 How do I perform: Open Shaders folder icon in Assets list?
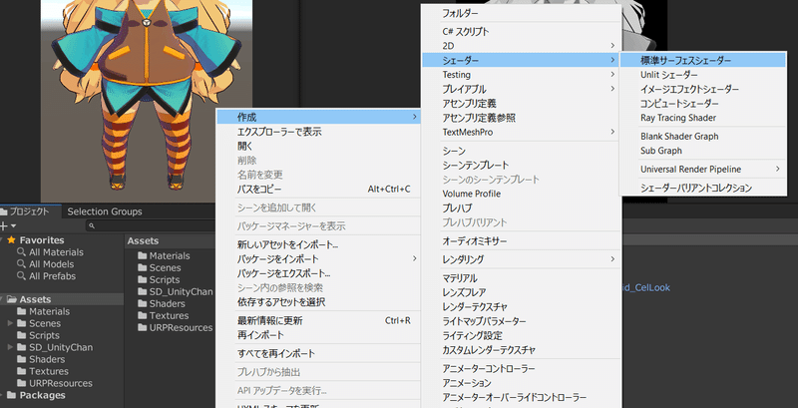point(143,303)
